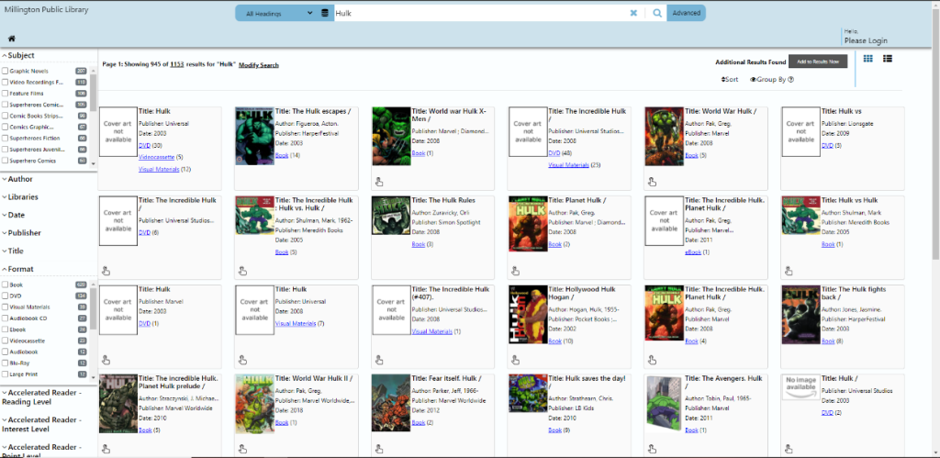
Task: Click the Add to Results Now button
Action: [817, 61]
